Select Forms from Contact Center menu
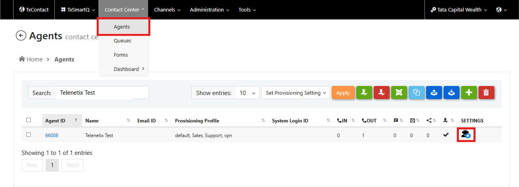 [121, 55]
